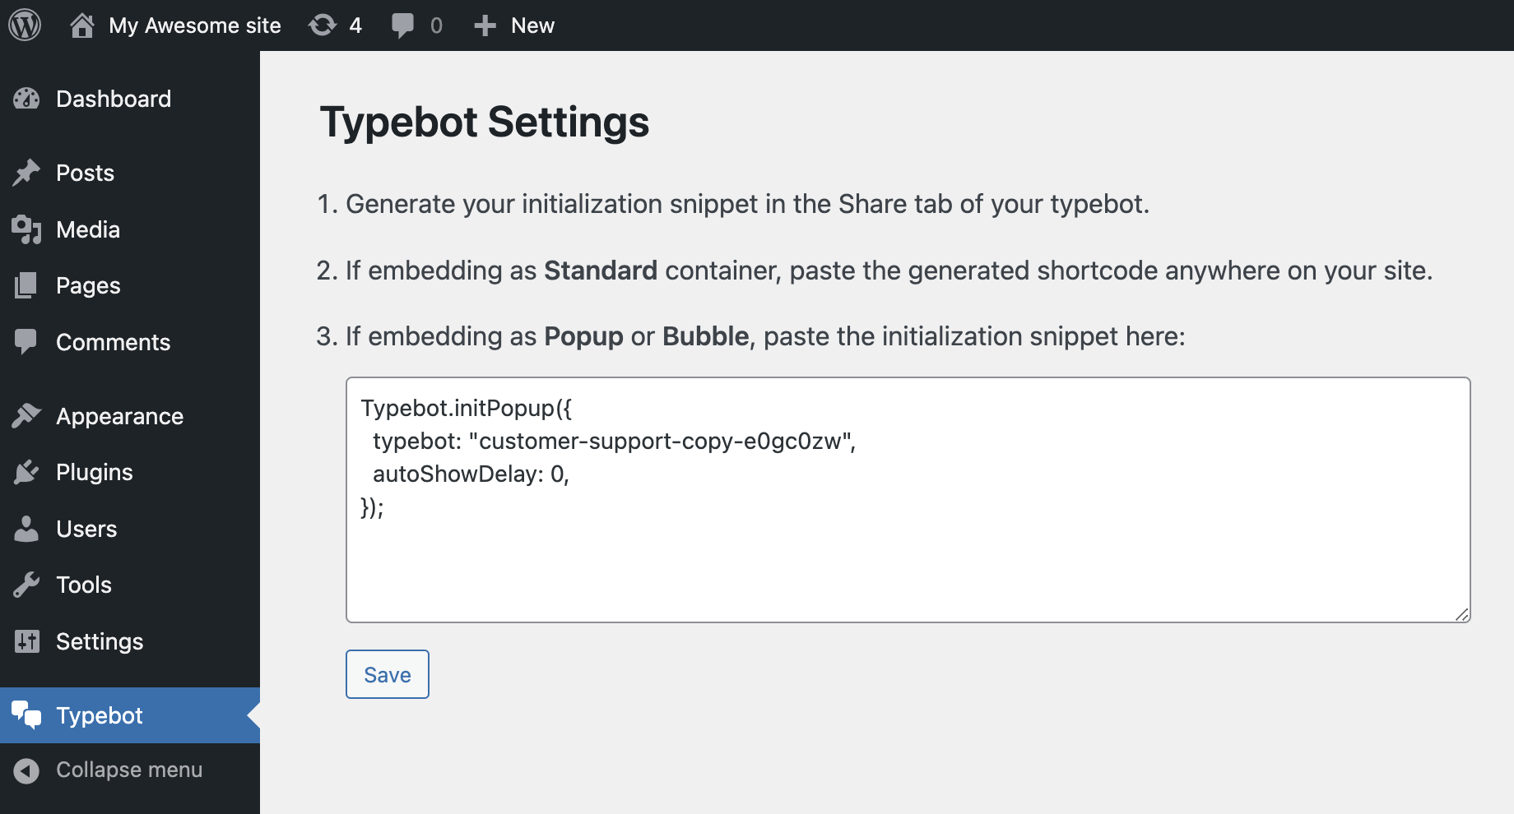Open updates via the refresh arrows icon
The width and height of the screenshot is (1514, 814).
[x=321, y=25]
